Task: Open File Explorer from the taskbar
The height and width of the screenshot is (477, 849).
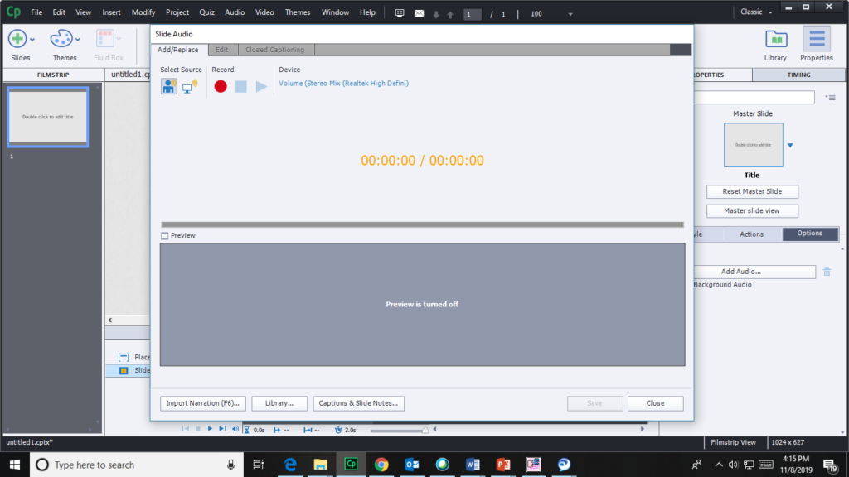Action: click(x=321, y=464)
